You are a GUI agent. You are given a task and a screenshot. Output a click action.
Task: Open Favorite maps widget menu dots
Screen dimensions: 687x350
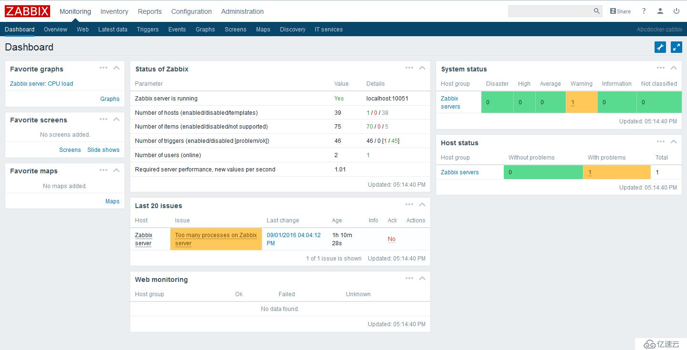pos(104,170)
